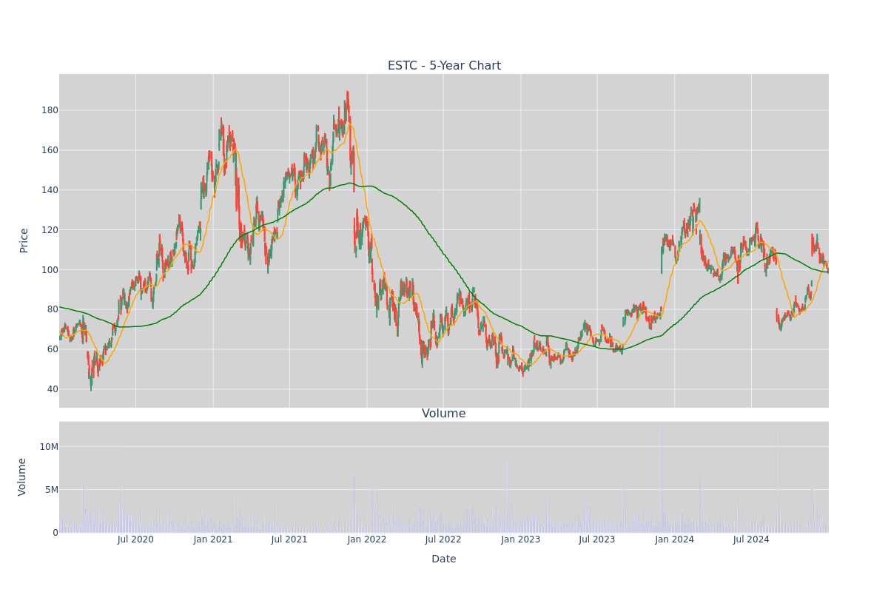This screenshot has width=888, height=592.
Task: Click the 100 price axis value
Action: pos(50,269)
